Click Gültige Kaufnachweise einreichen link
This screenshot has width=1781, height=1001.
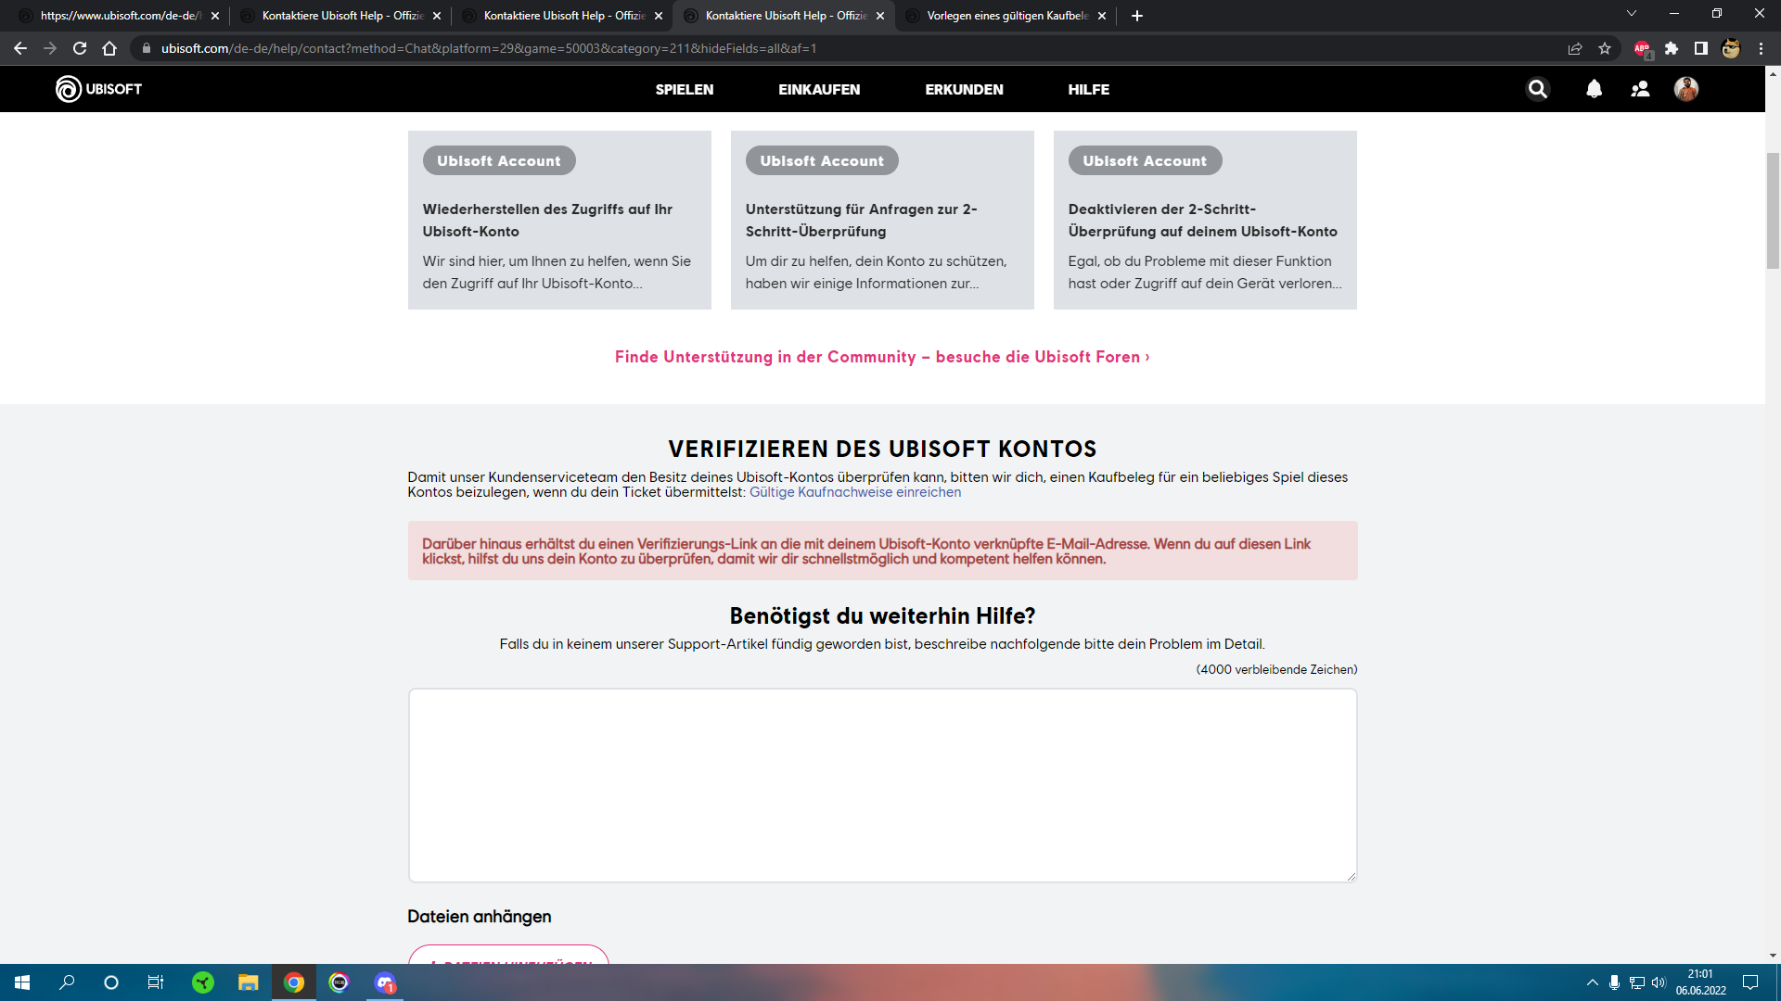click(854, 492)
